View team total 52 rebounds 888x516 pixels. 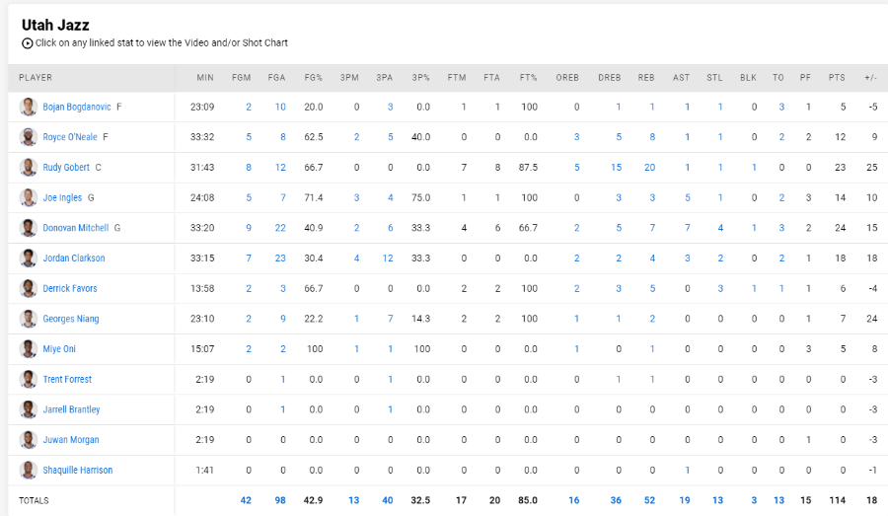click(649, 500)
